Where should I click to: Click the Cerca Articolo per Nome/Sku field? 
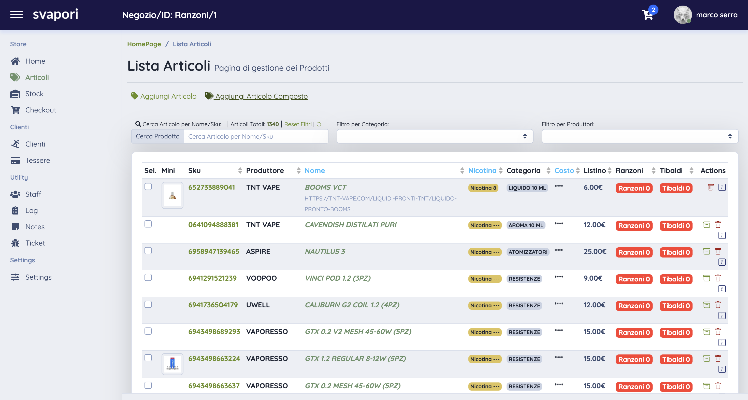(x=256, y=137)
